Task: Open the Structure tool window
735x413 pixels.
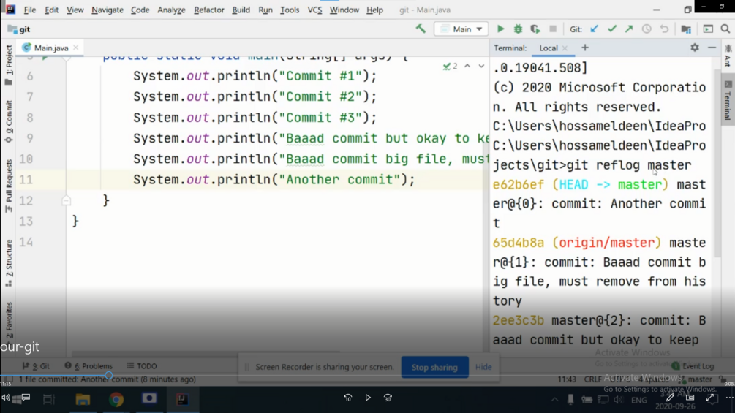Action: click(9, 262)
